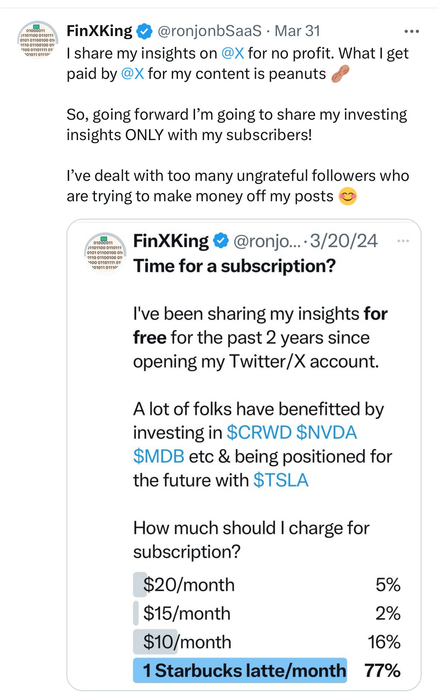This screenshot has height=698, width=439.
Task: Open the $CRWD cashtag
Action: tap(259, 433)
